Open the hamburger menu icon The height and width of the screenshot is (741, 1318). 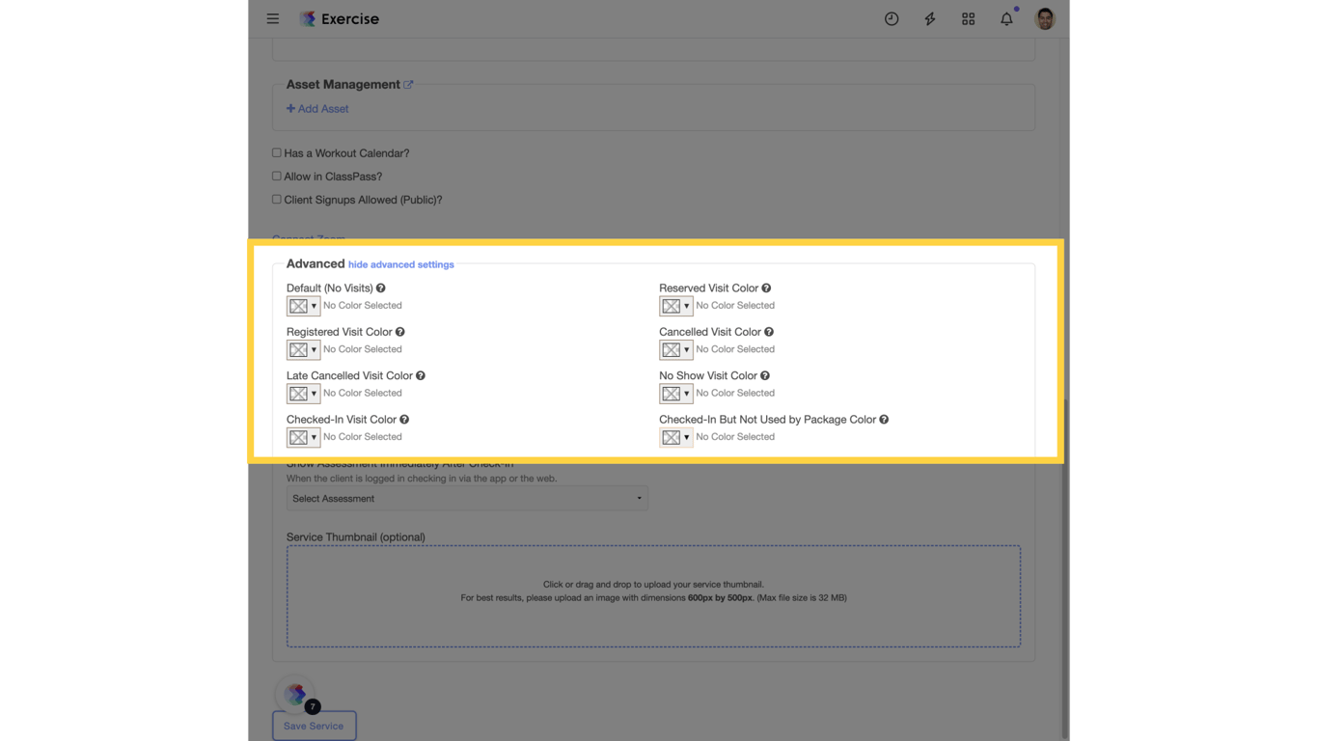click(273, 18)
